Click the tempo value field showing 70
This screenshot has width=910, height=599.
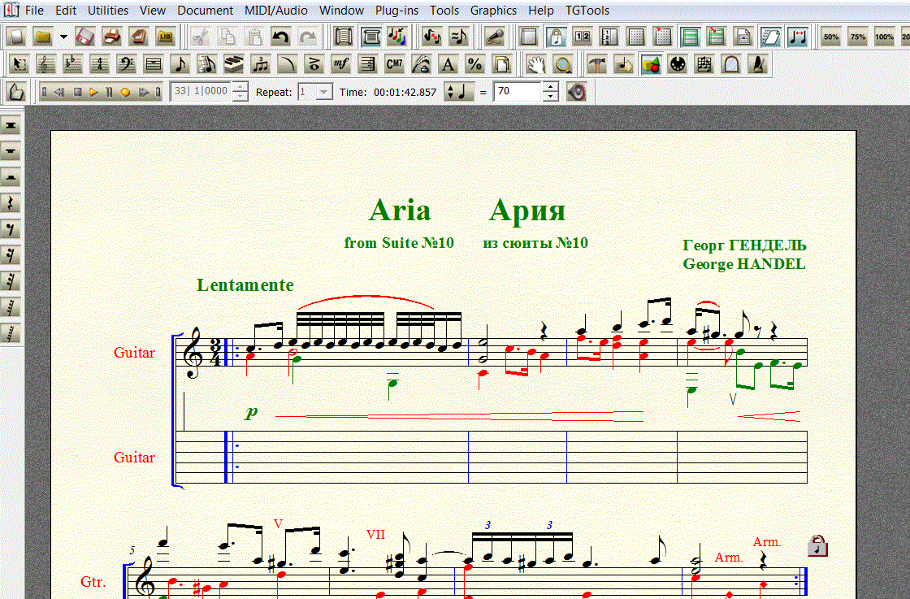click(x=518, y=92)
